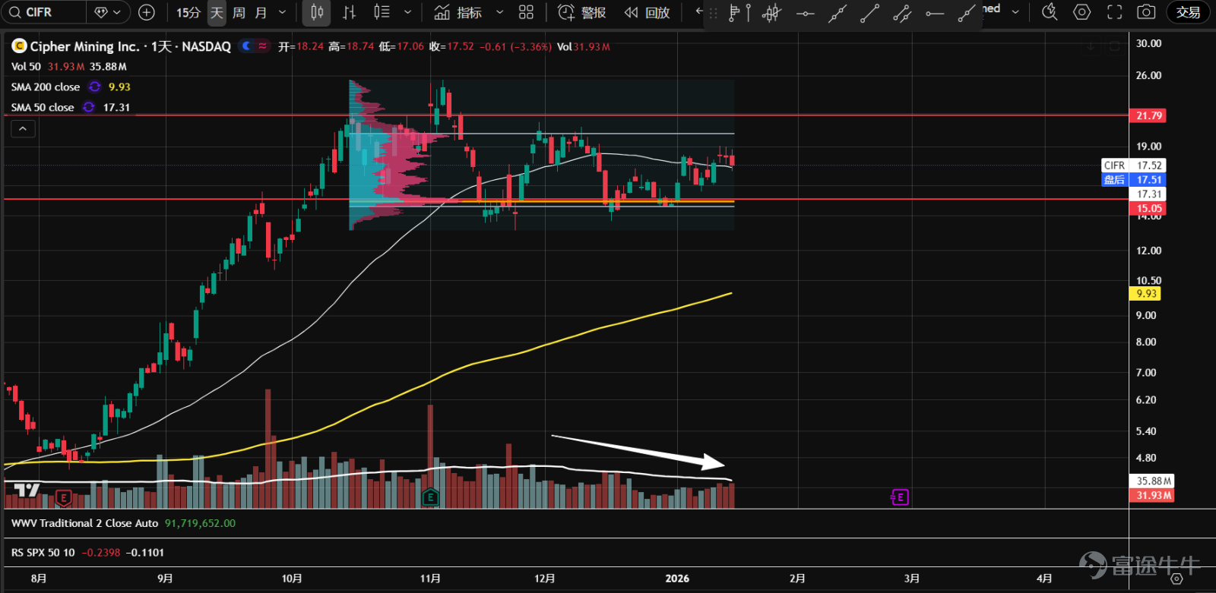Open the CIFR symbol search
This screenshot has width=1216, height=593.
43,12
